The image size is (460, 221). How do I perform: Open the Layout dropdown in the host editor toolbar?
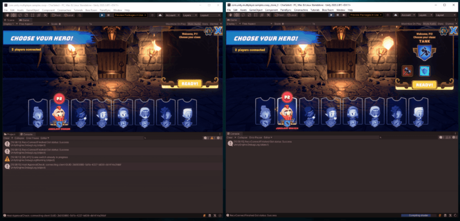click(x=209, y=15)
